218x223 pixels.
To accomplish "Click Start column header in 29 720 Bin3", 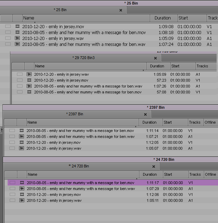I will (183, 66).
